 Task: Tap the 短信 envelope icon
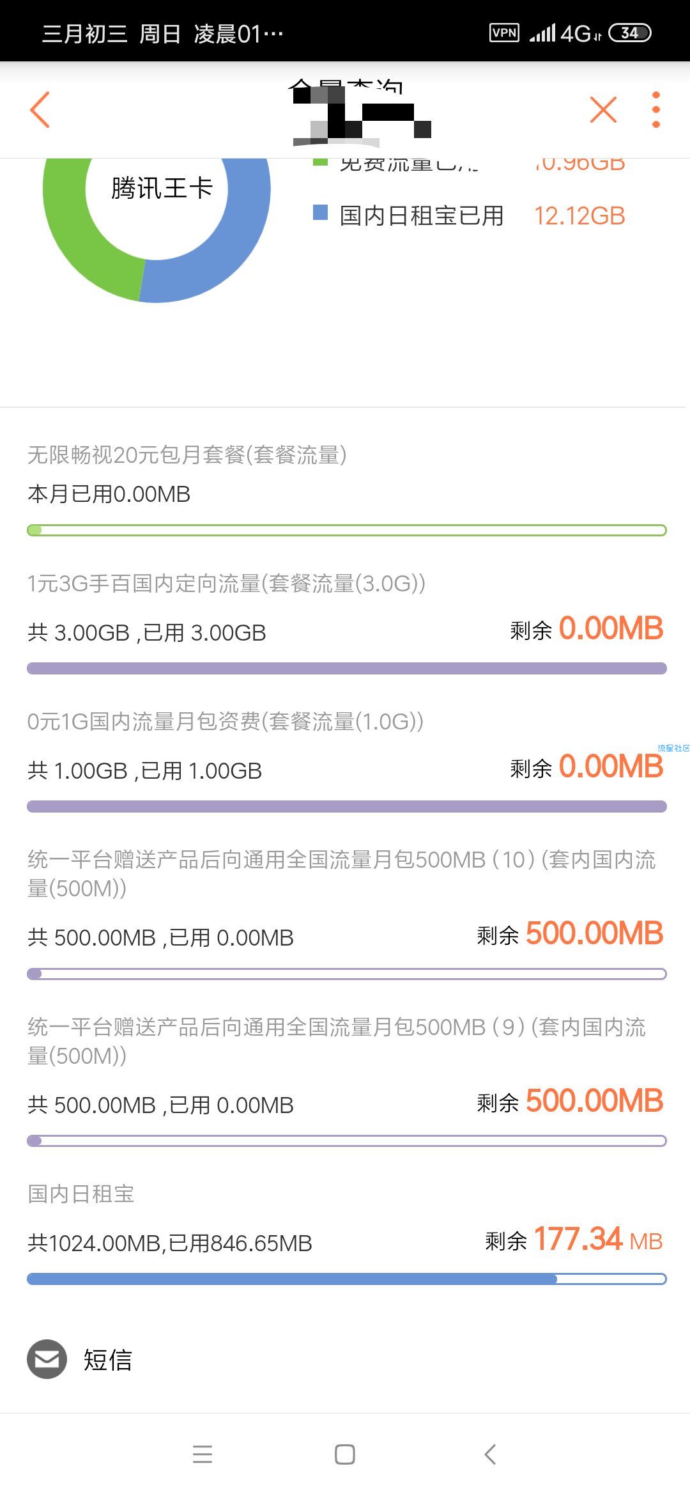point(47,1359)
